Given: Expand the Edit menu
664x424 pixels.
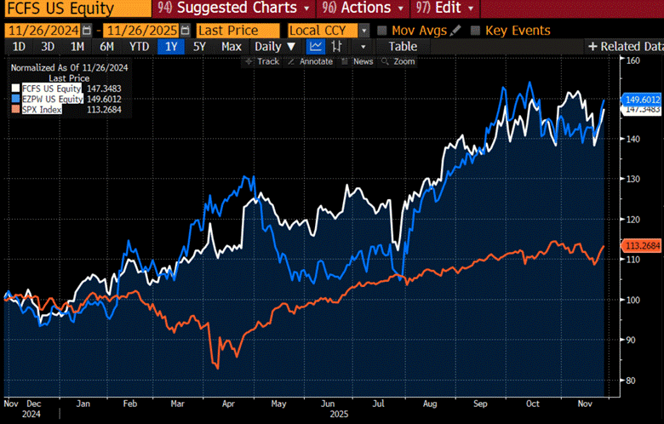Looking at the screenshot, I should point(444,8).
